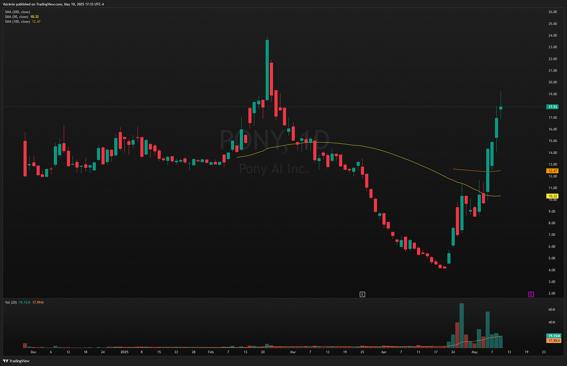Click the Apr date axis label
This screenshot has height=366, width=567.
384,352
